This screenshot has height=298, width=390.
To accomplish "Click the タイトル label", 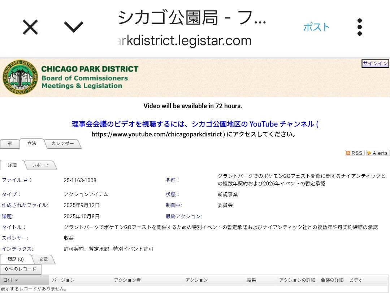I will tap(13, 227).
